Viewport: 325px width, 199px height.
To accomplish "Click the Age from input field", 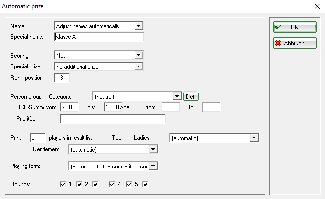I will coord(171,107).
